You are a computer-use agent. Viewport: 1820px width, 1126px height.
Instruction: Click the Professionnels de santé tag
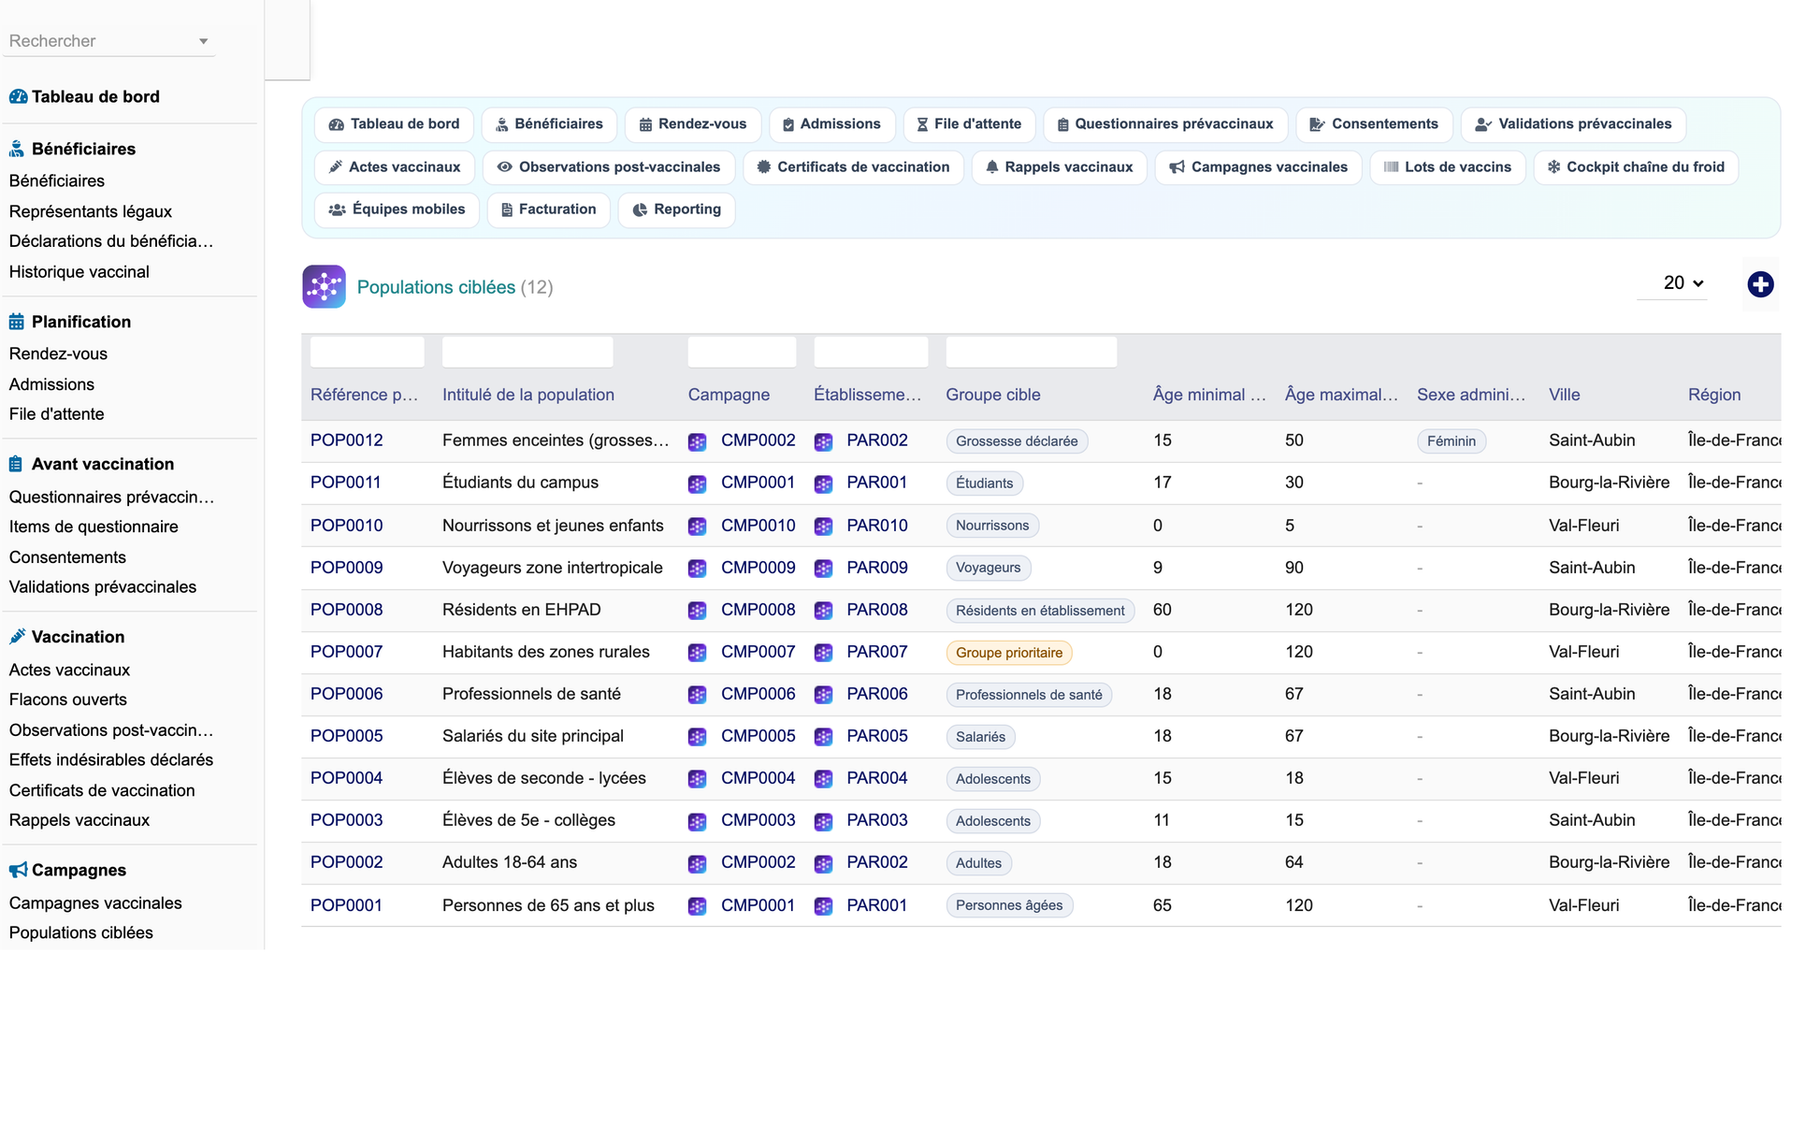click(x=1029, y=695)
